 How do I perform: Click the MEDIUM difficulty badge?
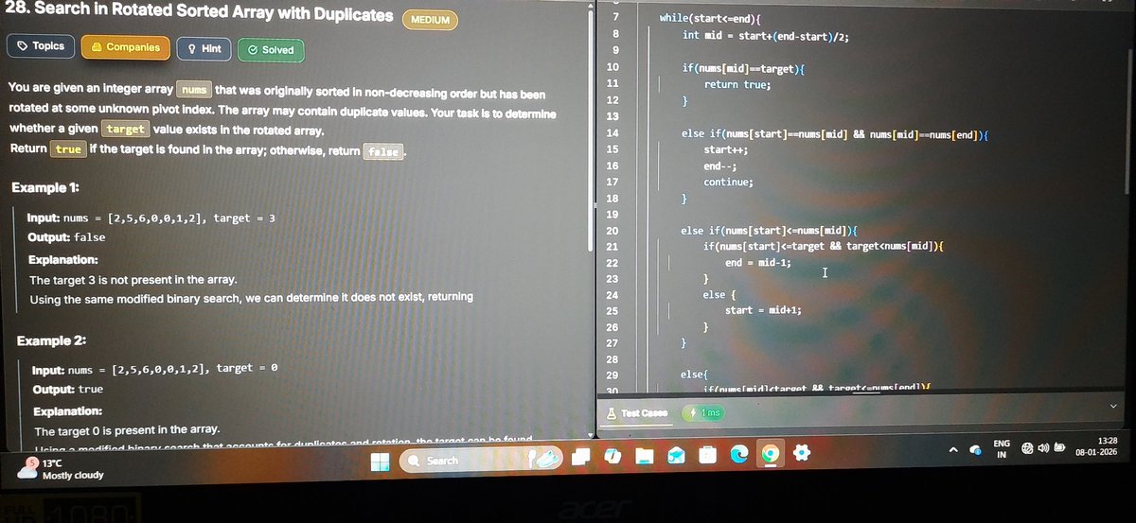pyautogui.click(x=430, y=20)
